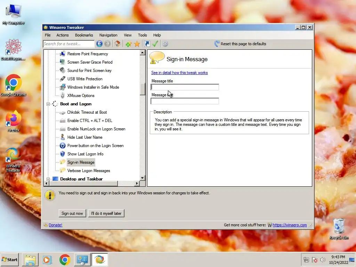The image size is (356, 267).
Task: Open the Actions menu
Action: coord(63,35)
